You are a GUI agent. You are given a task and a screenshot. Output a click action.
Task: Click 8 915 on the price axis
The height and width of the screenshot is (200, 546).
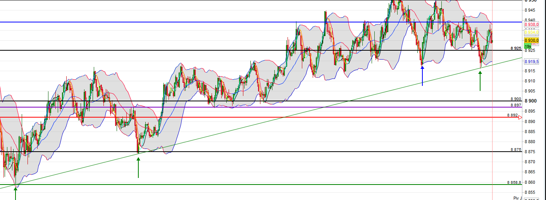tap(530, 71)
